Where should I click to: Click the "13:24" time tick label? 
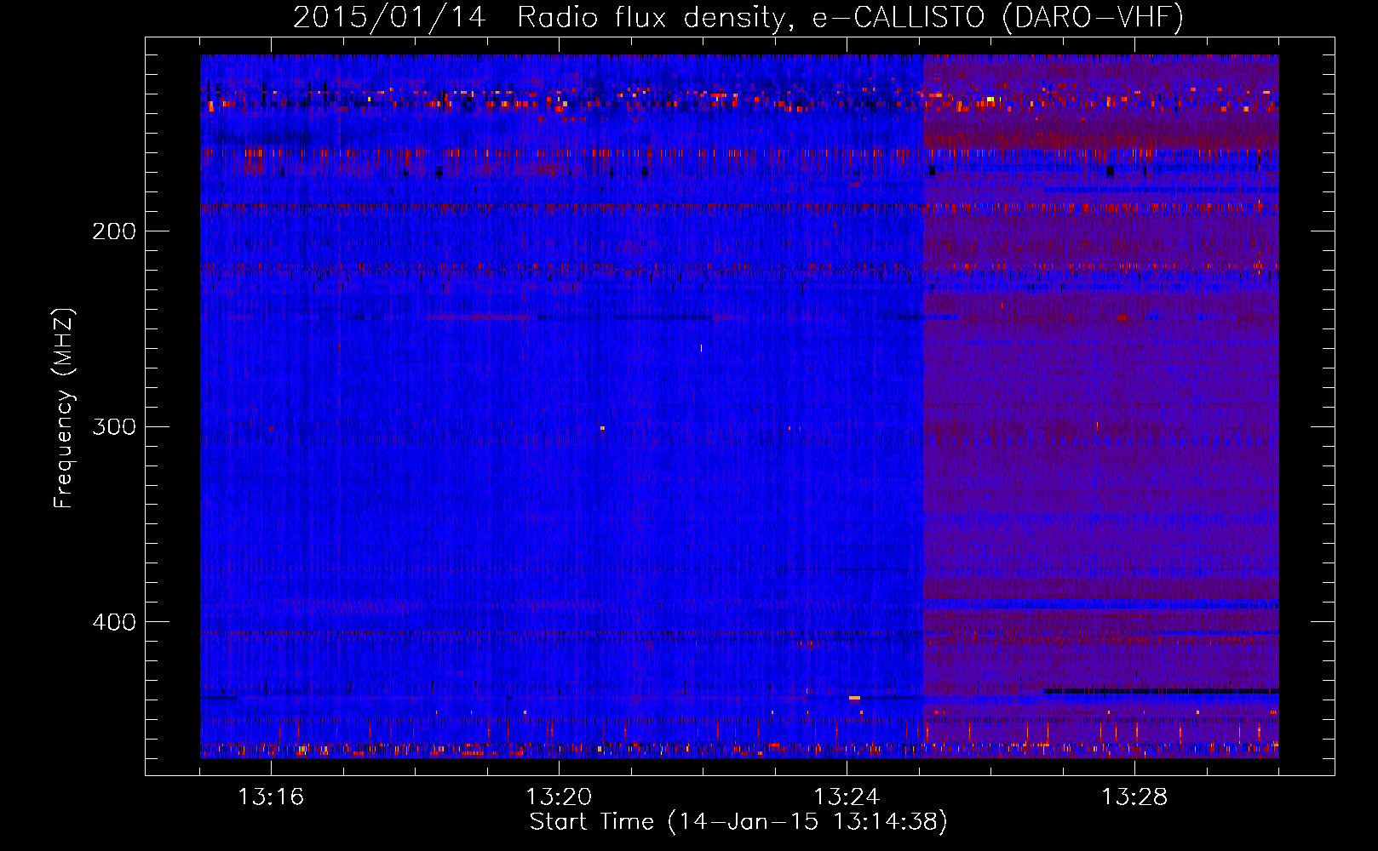[x=847, y=797]
